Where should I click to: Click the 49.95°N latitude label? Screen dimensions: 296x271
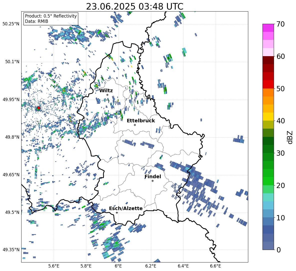tap(11, 99)
